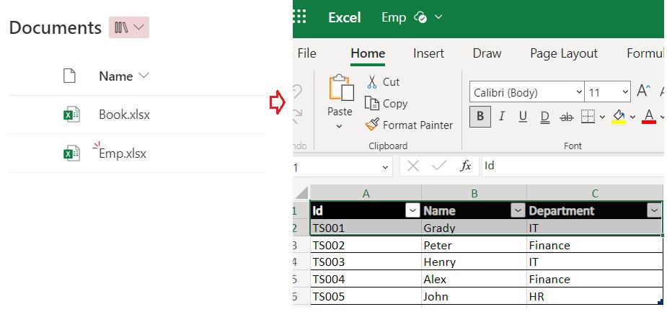The height and width of the screenshot is (312, 667).
Task: Select cell TS005
Action: tap(366, 296)
